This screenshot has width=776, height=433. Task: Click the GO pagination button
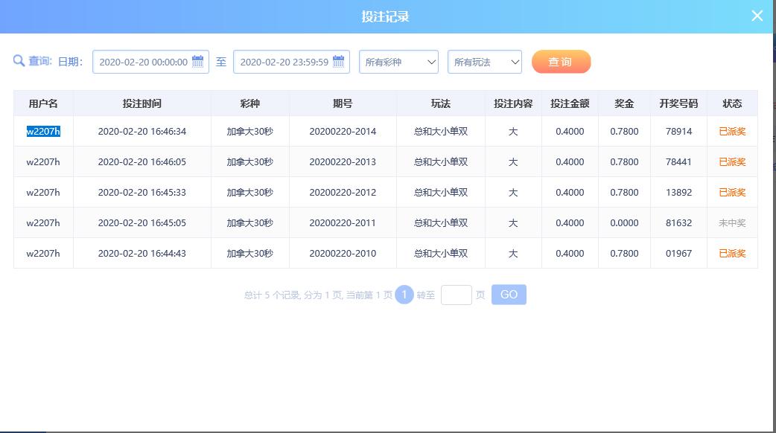click(509, 295)
